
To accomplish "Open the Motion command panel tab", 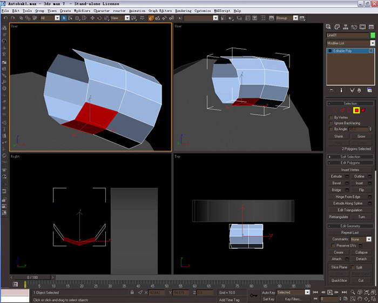I will click(x=354, y=27).
